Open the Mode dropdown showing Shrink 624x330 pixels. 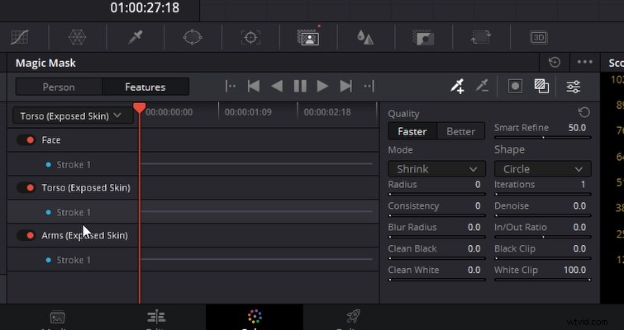click(x=436, y=169)
